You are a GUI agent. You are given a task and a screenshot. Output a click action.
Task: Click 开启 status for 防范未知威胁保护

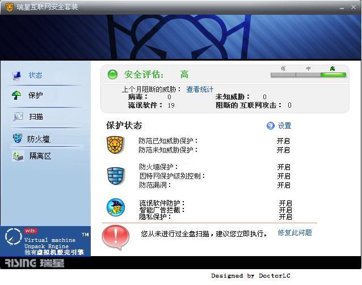point(283,150)
